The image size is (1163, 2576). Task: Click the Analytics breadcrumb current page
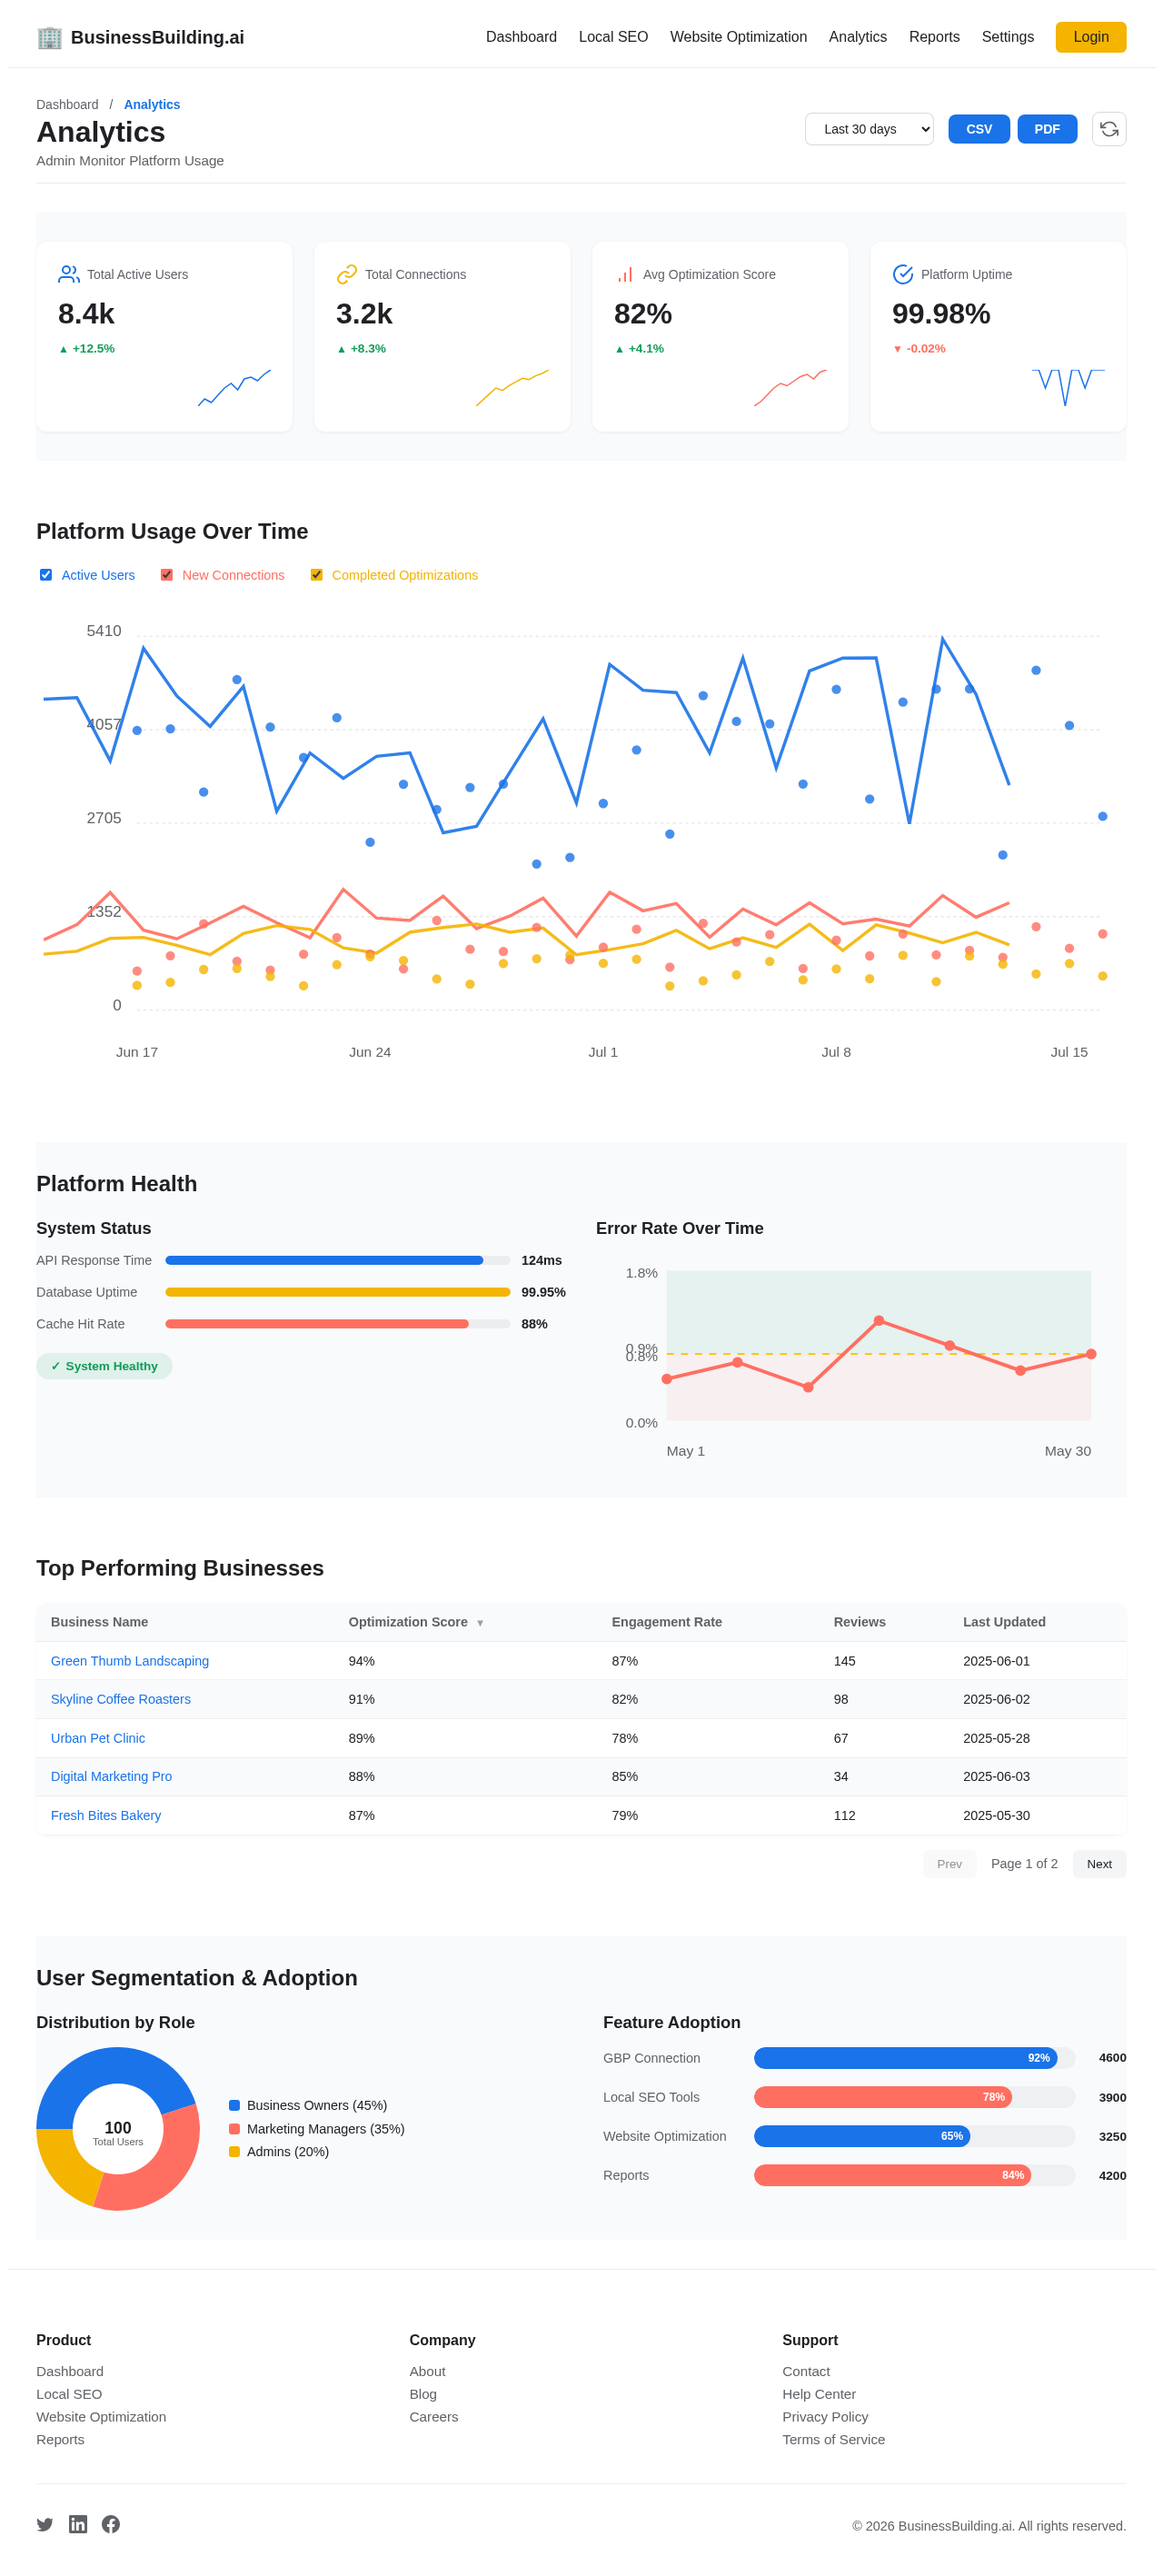coord(152,104)
